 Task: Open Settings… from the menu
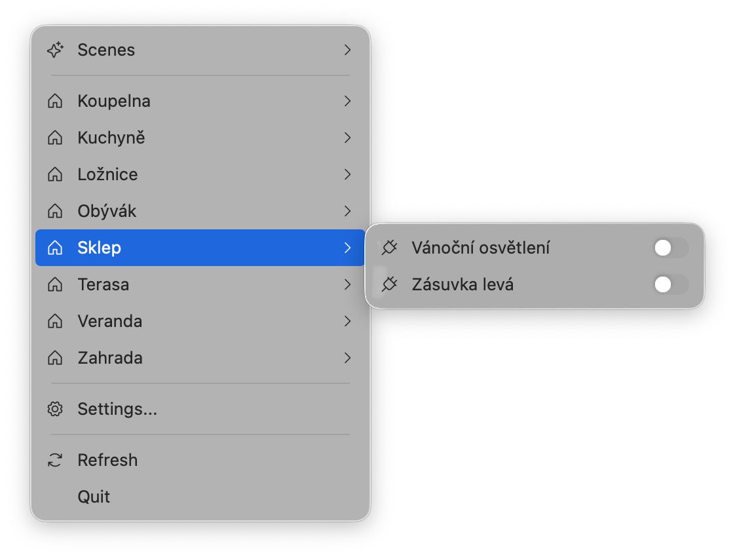coord(117,410)
